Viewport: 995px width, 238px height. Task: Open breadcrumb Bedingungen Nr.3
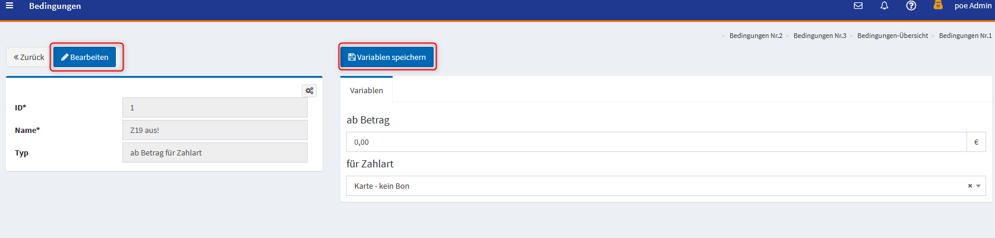820,36
